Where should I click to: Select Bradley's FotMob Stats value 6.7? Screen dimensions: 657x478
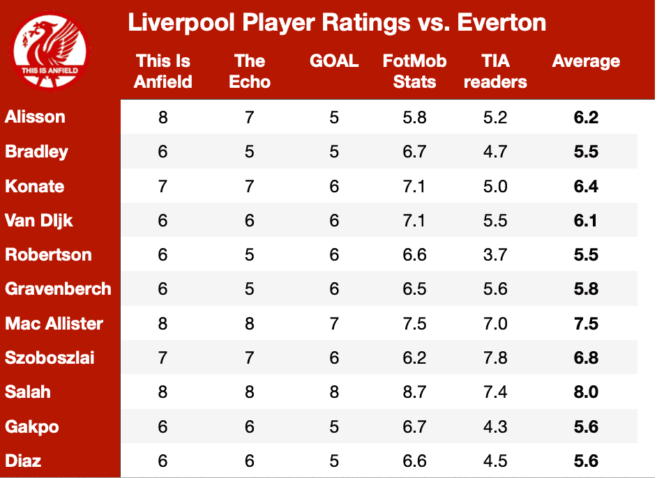click(x=414, y=151)
